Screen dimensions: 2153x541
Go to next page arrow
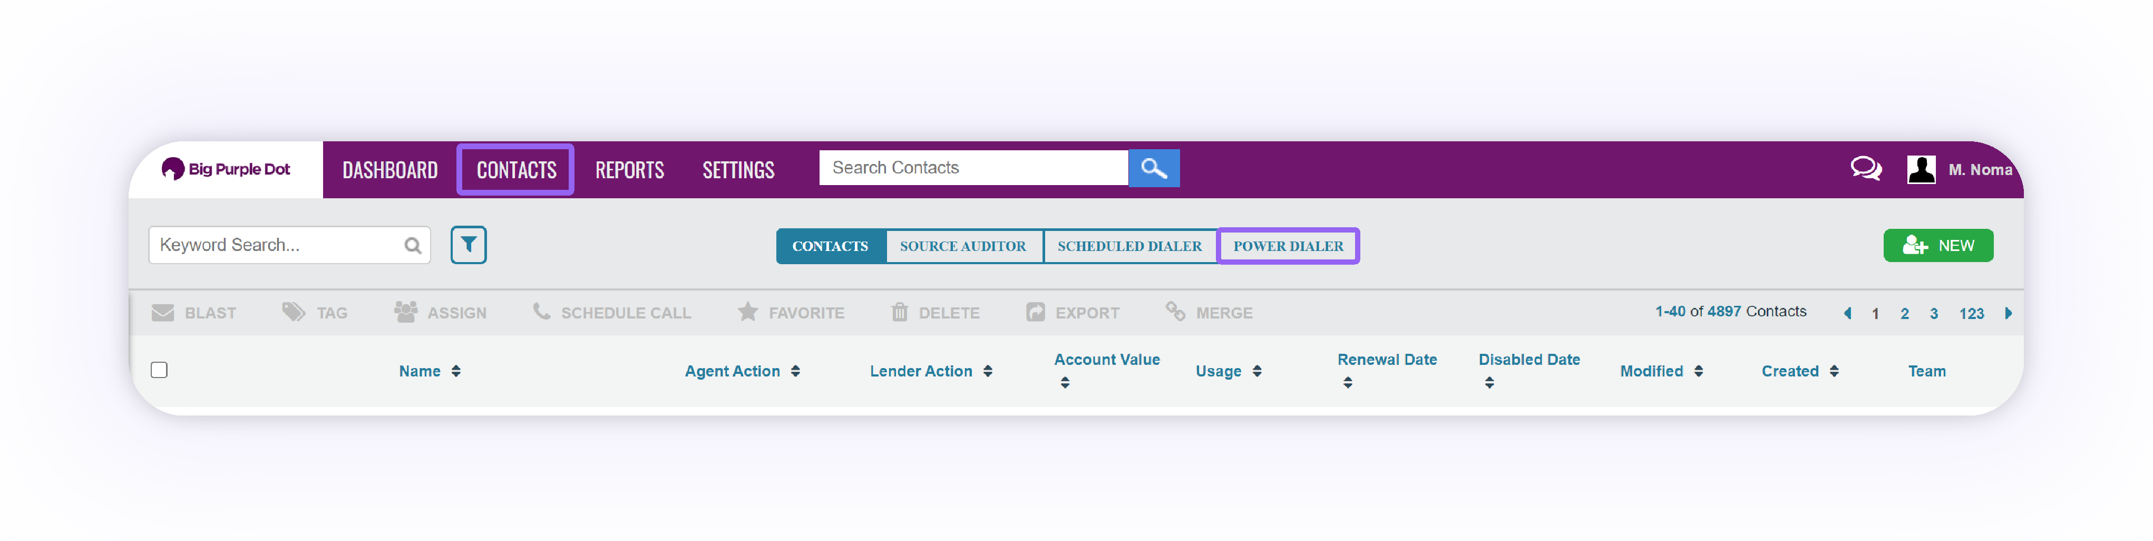(x=2008, y=314)
